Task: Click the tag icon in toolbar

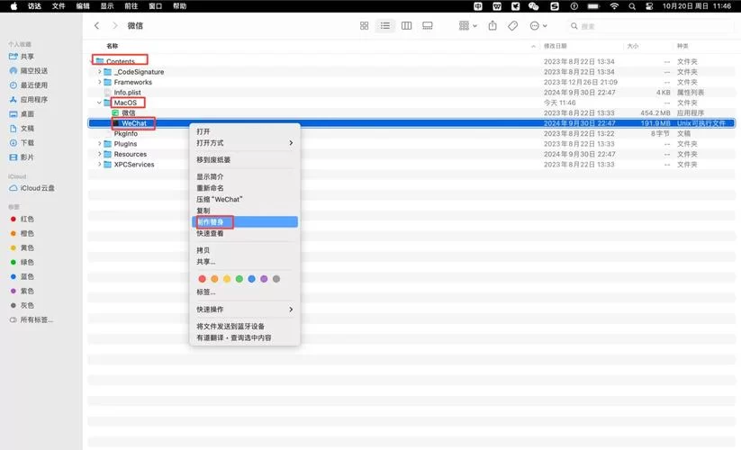Action: click(512, 26)
